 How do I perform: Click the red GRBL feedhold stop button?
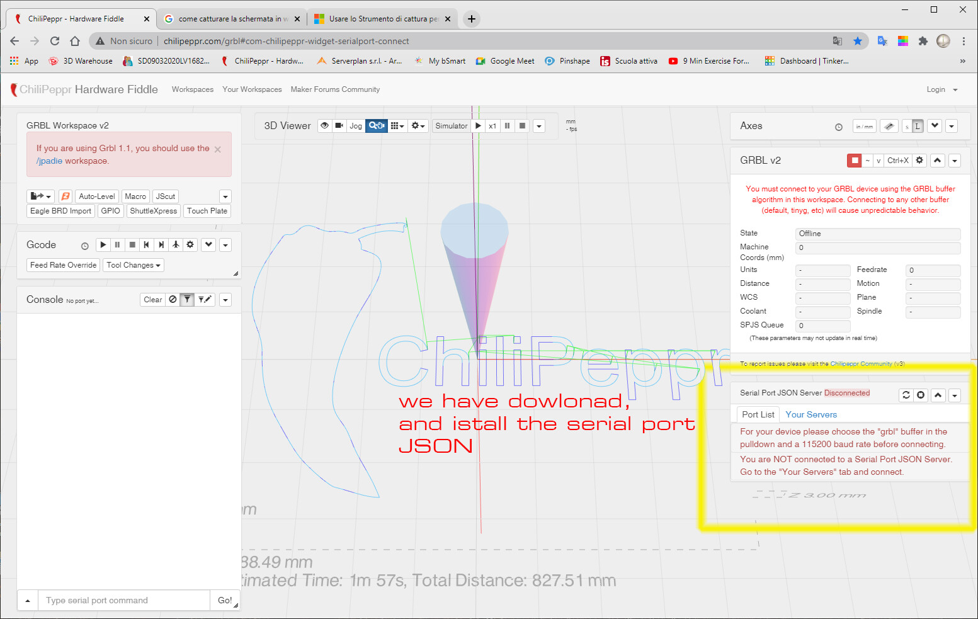pyautogui.click(x=855, y=161)
